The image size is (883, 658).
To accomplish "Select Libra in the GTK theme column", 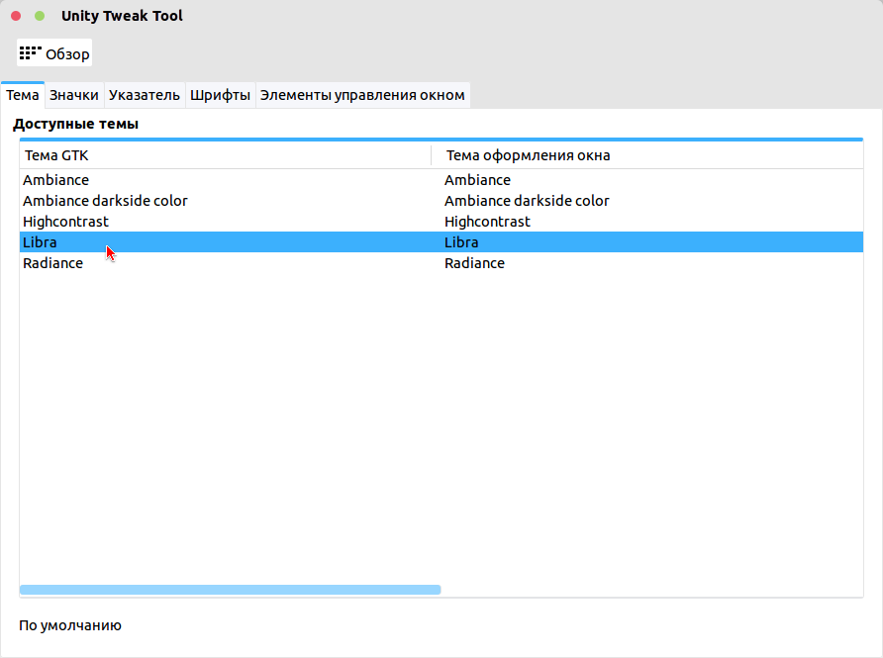I will pos(40,242).
